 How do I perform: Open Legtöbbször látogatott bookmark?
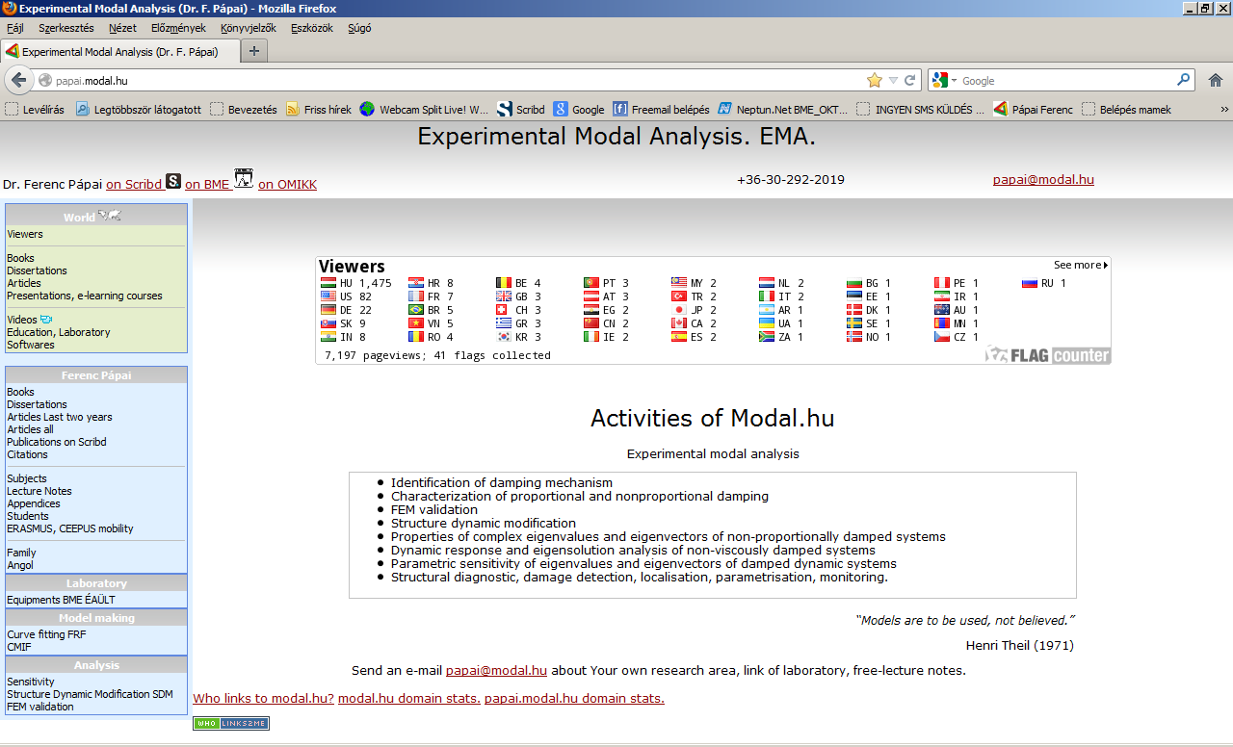tap(139, 110)
